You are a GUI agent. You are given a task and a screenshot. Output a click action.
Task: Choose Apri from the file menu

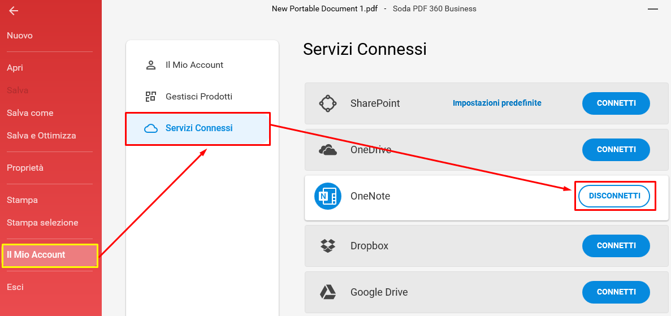(15, 68)
